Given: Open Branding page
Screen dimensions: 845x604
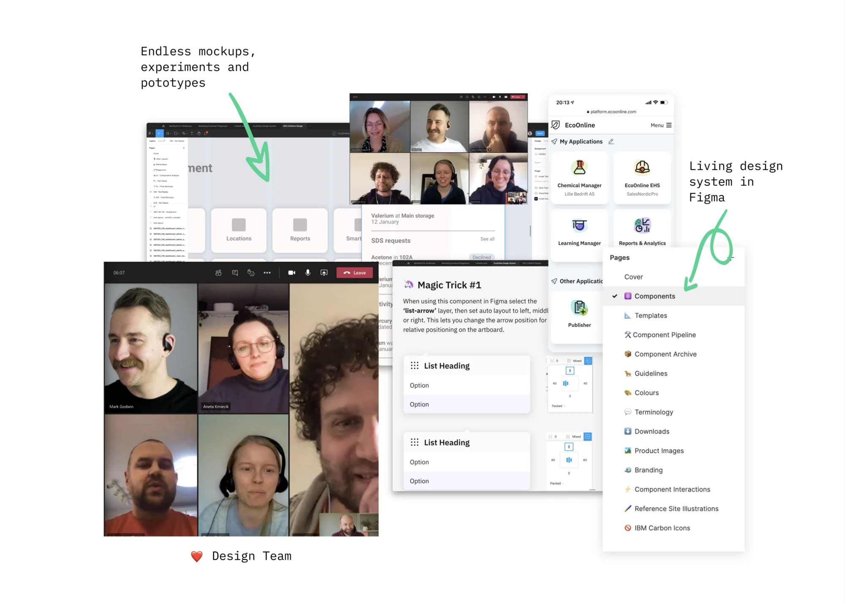Looking at the screenshot, I should click(x=673, y=471).
